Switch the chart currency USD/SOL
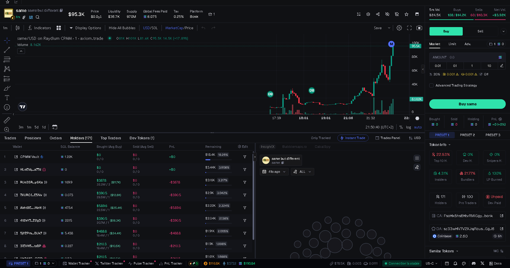Viewport: 510px width, 268px height. point(150,28)
